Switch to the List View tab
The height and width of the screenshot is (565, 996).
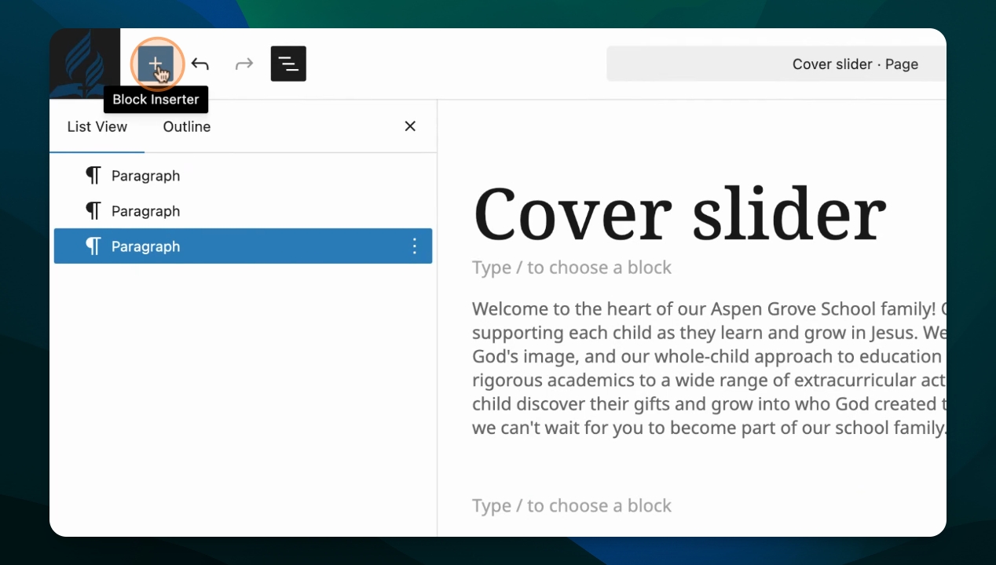coord(97,126)
